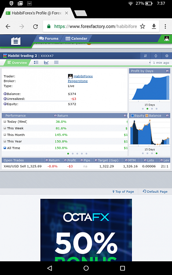Click info icon beside Lots column
The height and width of the screenshot is (275, 172).
coord(145,160)
